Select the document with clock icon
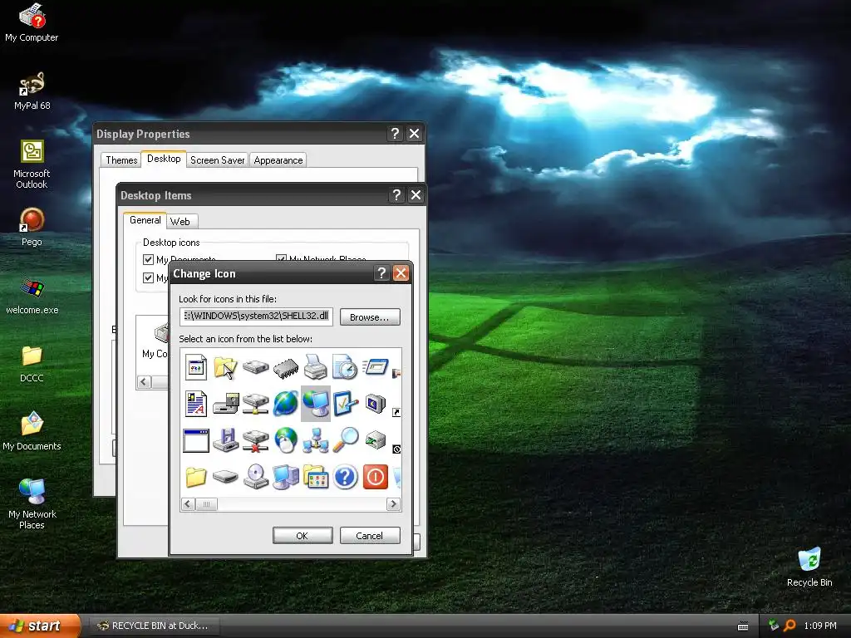Image resolution: width=851 pixels, height=638 pixels. point(345,366)
